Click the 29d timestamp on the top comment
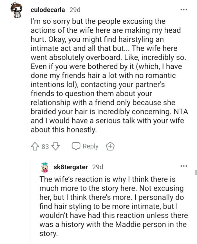The width and height of the screenshot is (197, 244). (75, 9)
